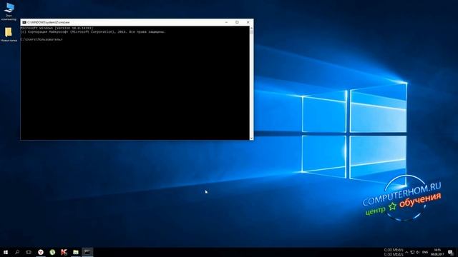Screen dimensions: 458x257
Task: Open cmd window title bar icon menu
Action: tap(24, 22)
